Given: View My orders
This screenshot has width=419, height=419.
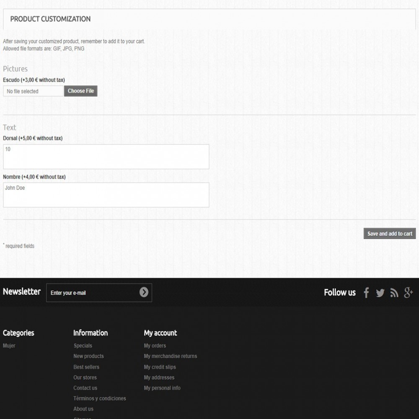Looking at the screenshot, I should [155, 346].
